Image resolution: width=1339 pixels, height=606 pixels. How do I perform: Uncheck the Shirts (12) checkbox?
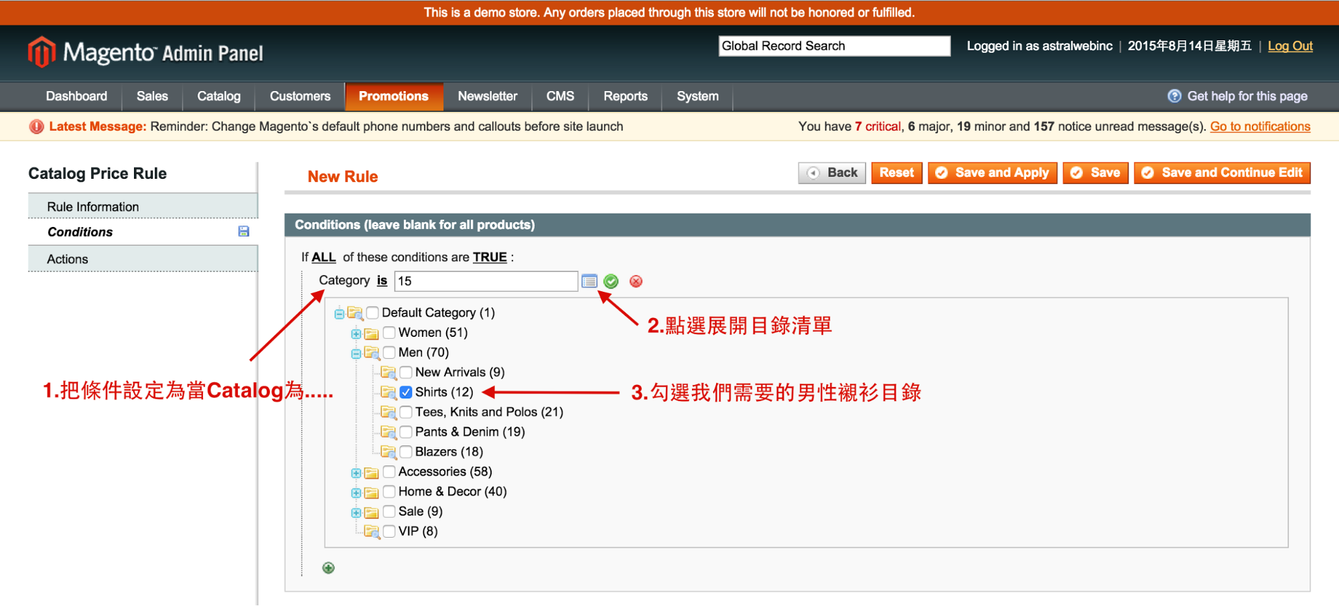point(406,392)
